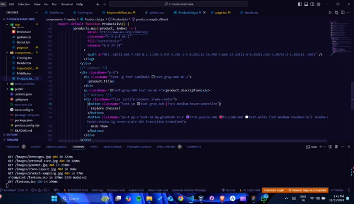Viewport: 354px width, 204px height.
Task: Open terminal panel ellipsis menu
Action: tap(343, 146)
